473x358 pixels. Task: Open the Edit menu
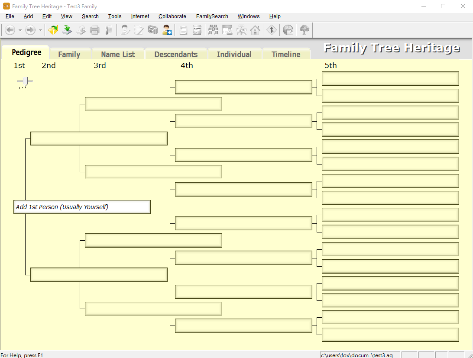(x=47, y=16)
